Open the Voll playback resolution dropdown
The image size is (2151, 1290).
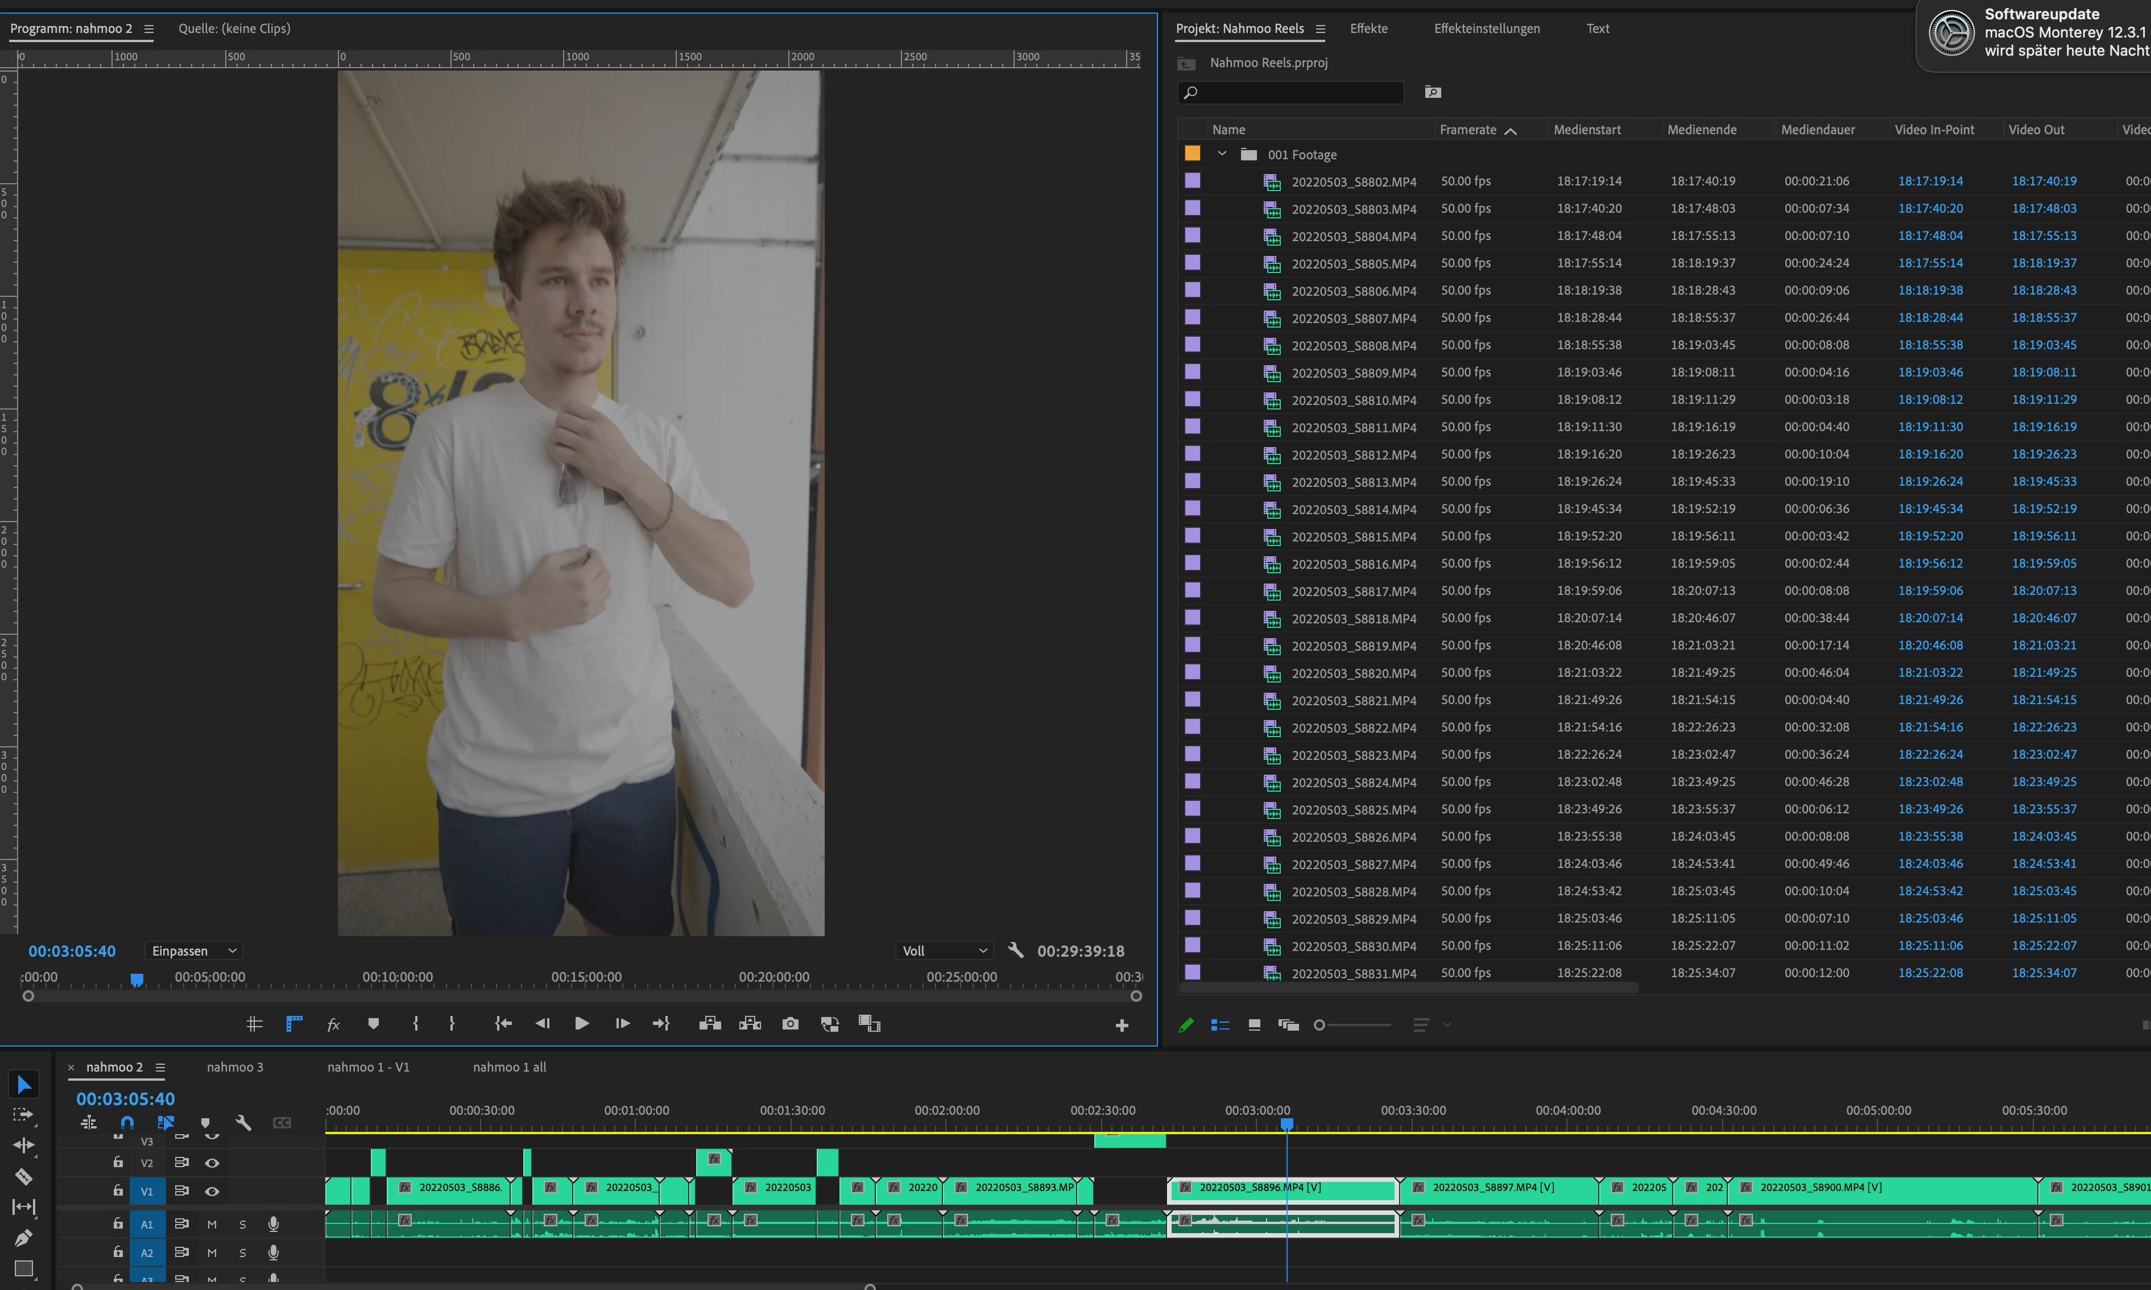point(944,951)
